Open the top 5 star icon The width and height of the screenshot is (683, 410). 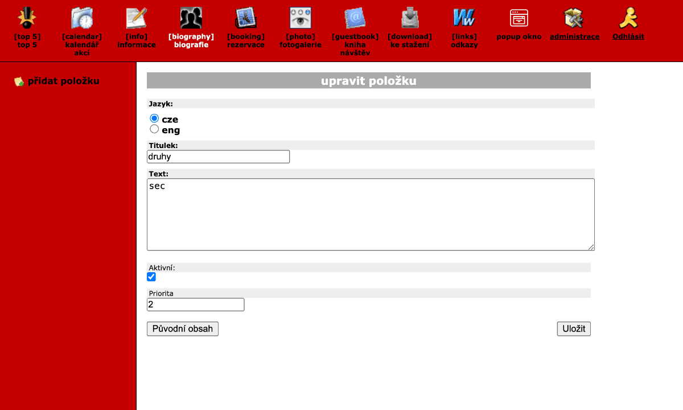(x=27, y=18)
